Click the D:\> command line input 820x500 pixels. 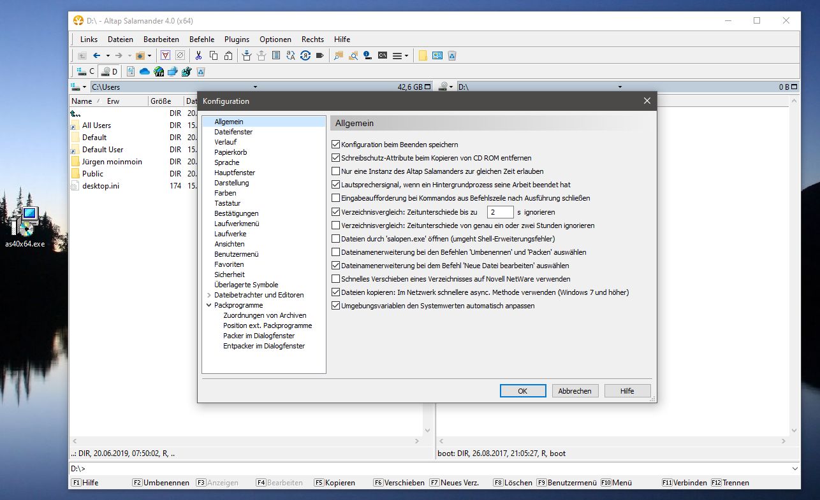(434, 469)
